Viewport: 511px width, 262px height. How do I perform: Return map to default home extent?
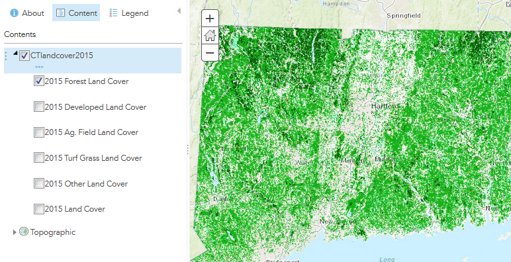(210, 36)
